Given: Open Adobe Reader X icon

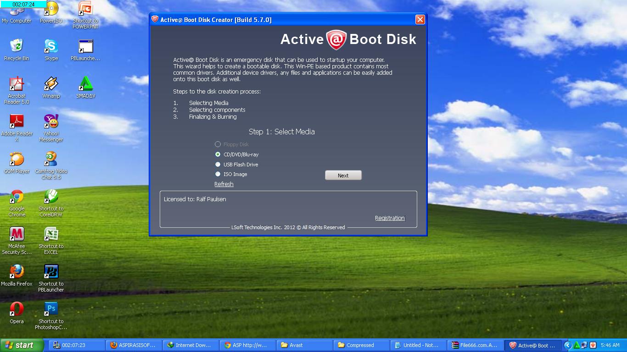Looking at the screenshot, I should pyautogui.click(x=17, y=128).
